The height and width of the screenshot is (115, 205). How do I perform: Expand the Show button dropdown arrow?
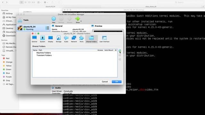81,21
